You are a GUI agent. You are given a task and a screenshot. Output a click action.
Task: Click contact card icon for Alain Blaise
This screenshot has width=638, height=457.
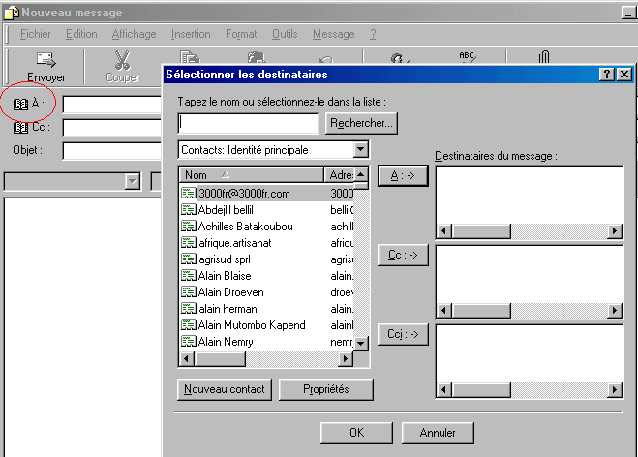[x=189, y=276]
